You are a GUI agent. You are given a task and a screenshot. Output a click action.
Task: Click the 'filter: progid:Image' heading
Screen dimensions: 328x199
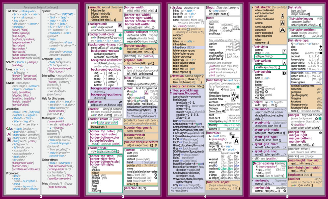click(185, 90)
